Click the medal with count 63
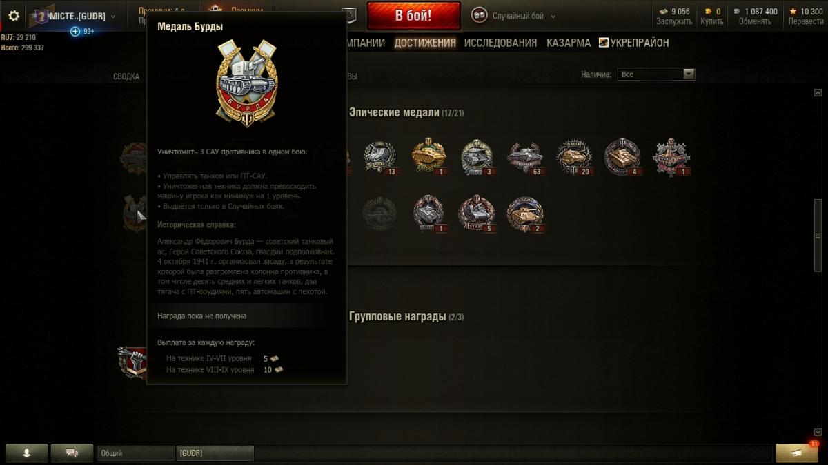The image size is (828, 465). 525,157
